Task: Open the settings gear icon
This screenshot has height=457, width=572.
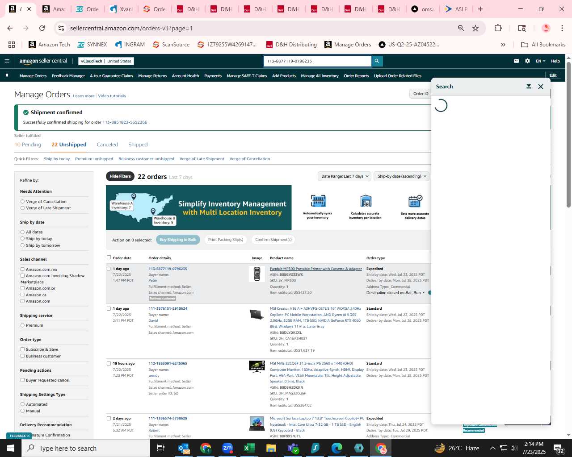Action: pos(527,61)
